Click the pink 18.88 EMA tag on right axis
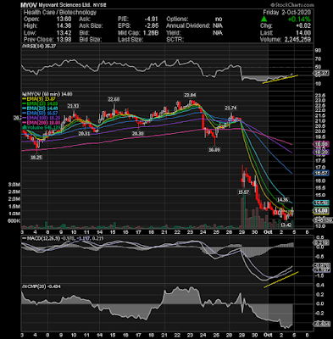This screenshot has width=333, height=339. (321, 144)
